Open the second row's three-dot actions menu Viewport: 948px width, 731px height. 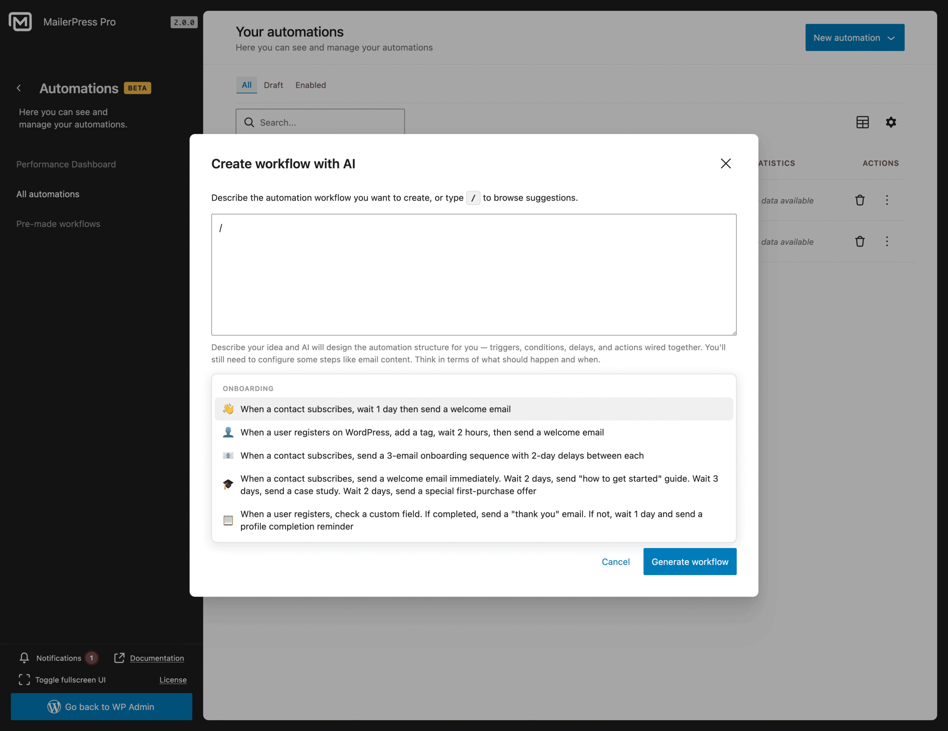[887, 242]
